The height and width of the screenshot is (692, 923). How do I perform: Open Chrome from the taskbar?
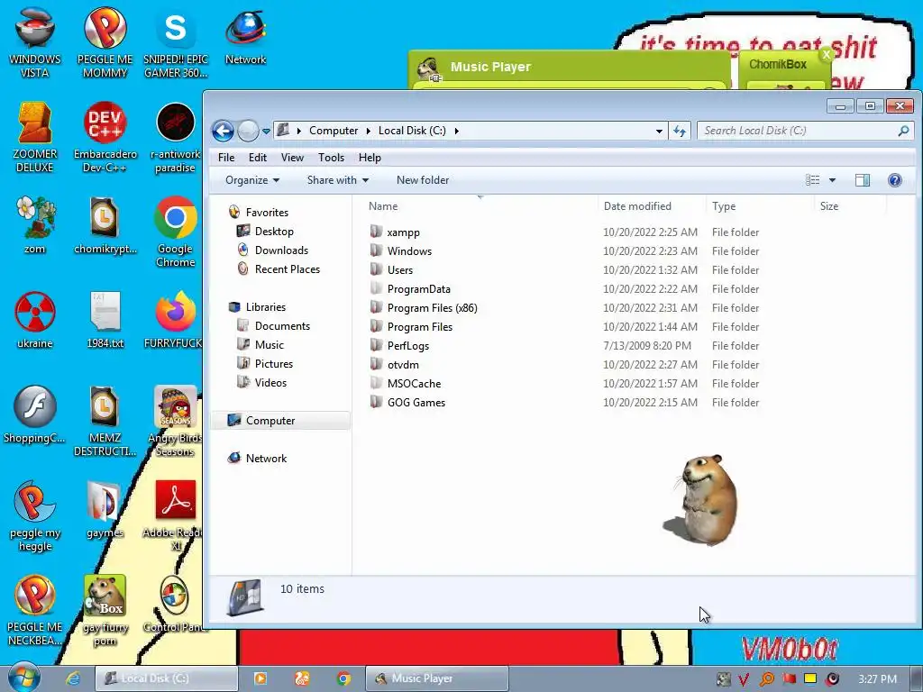pyautogui.click(x=343, y=678)
